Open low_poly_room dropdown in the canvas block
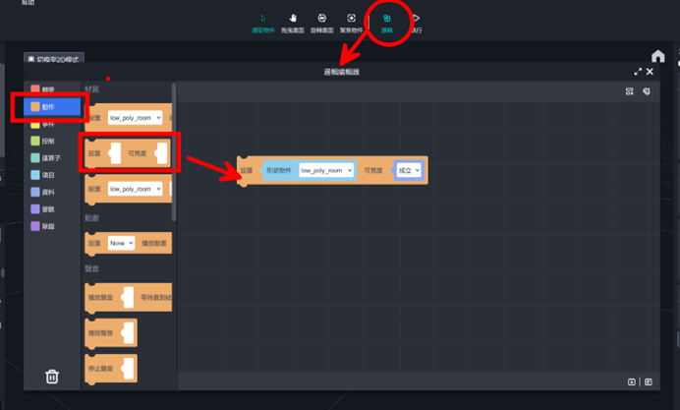Image resolution: width=680 pixels, height=410 pixels. click(x=326, y=170)
